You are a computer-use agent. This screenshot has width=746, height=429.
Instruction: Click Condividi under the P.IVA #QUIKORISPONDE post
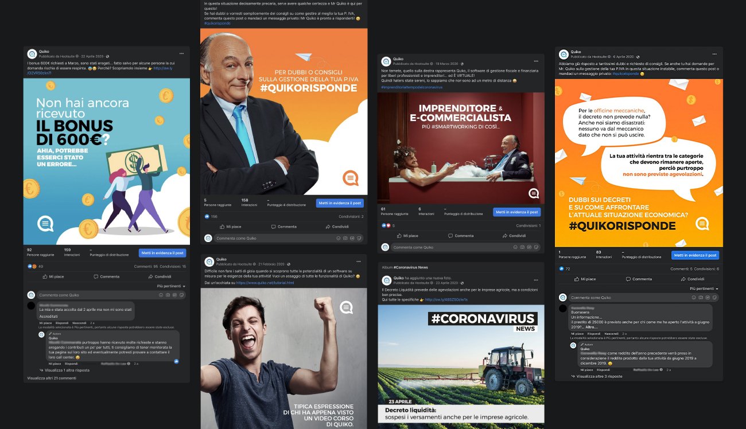click(x=336, y=227)
